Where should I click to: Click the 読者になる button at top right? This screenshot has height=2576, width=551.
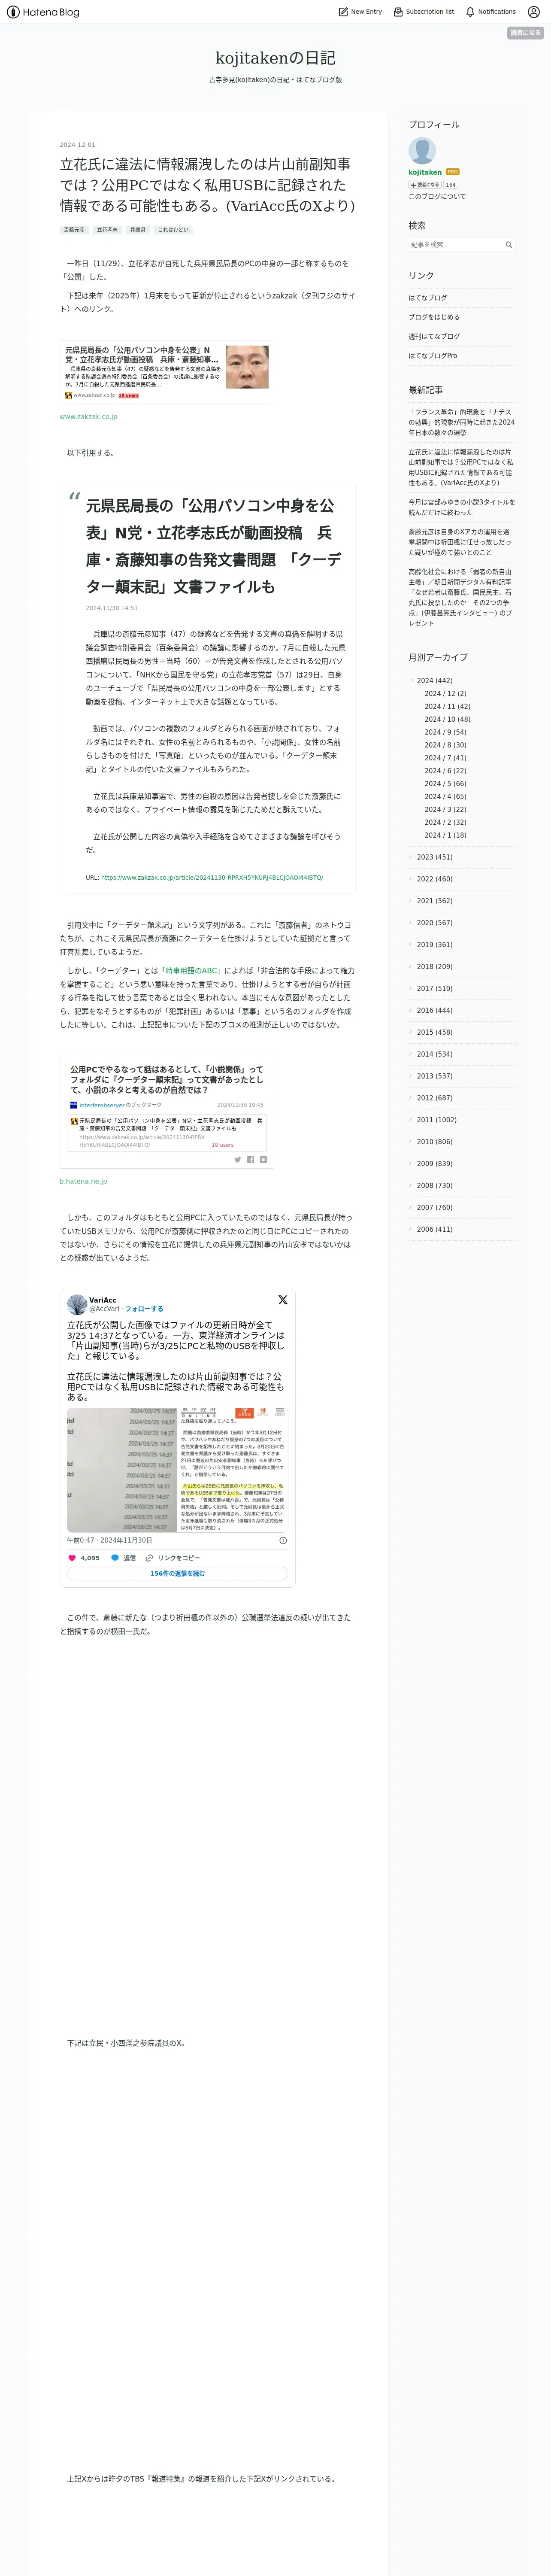click(525, 33)
